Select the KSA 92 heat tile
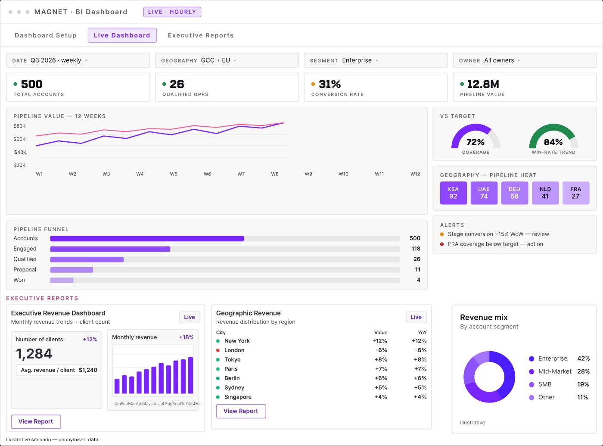 click(x=453, y=193)
